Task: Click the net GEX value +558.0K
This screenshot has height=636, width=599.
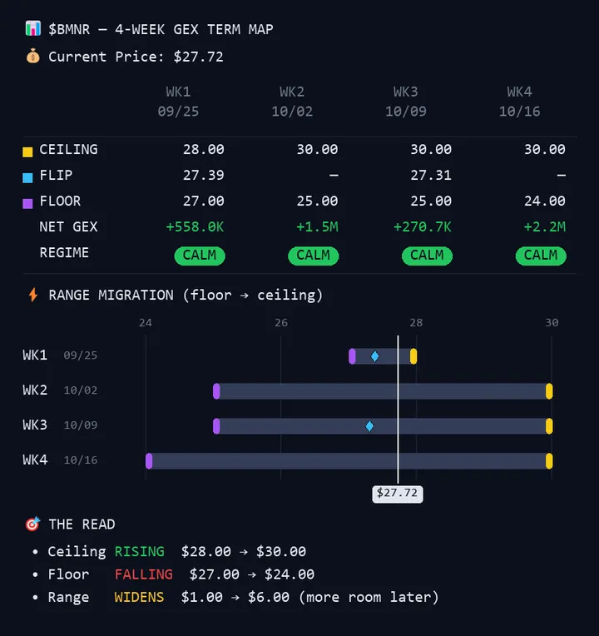Action: click(x=195, y=226)
